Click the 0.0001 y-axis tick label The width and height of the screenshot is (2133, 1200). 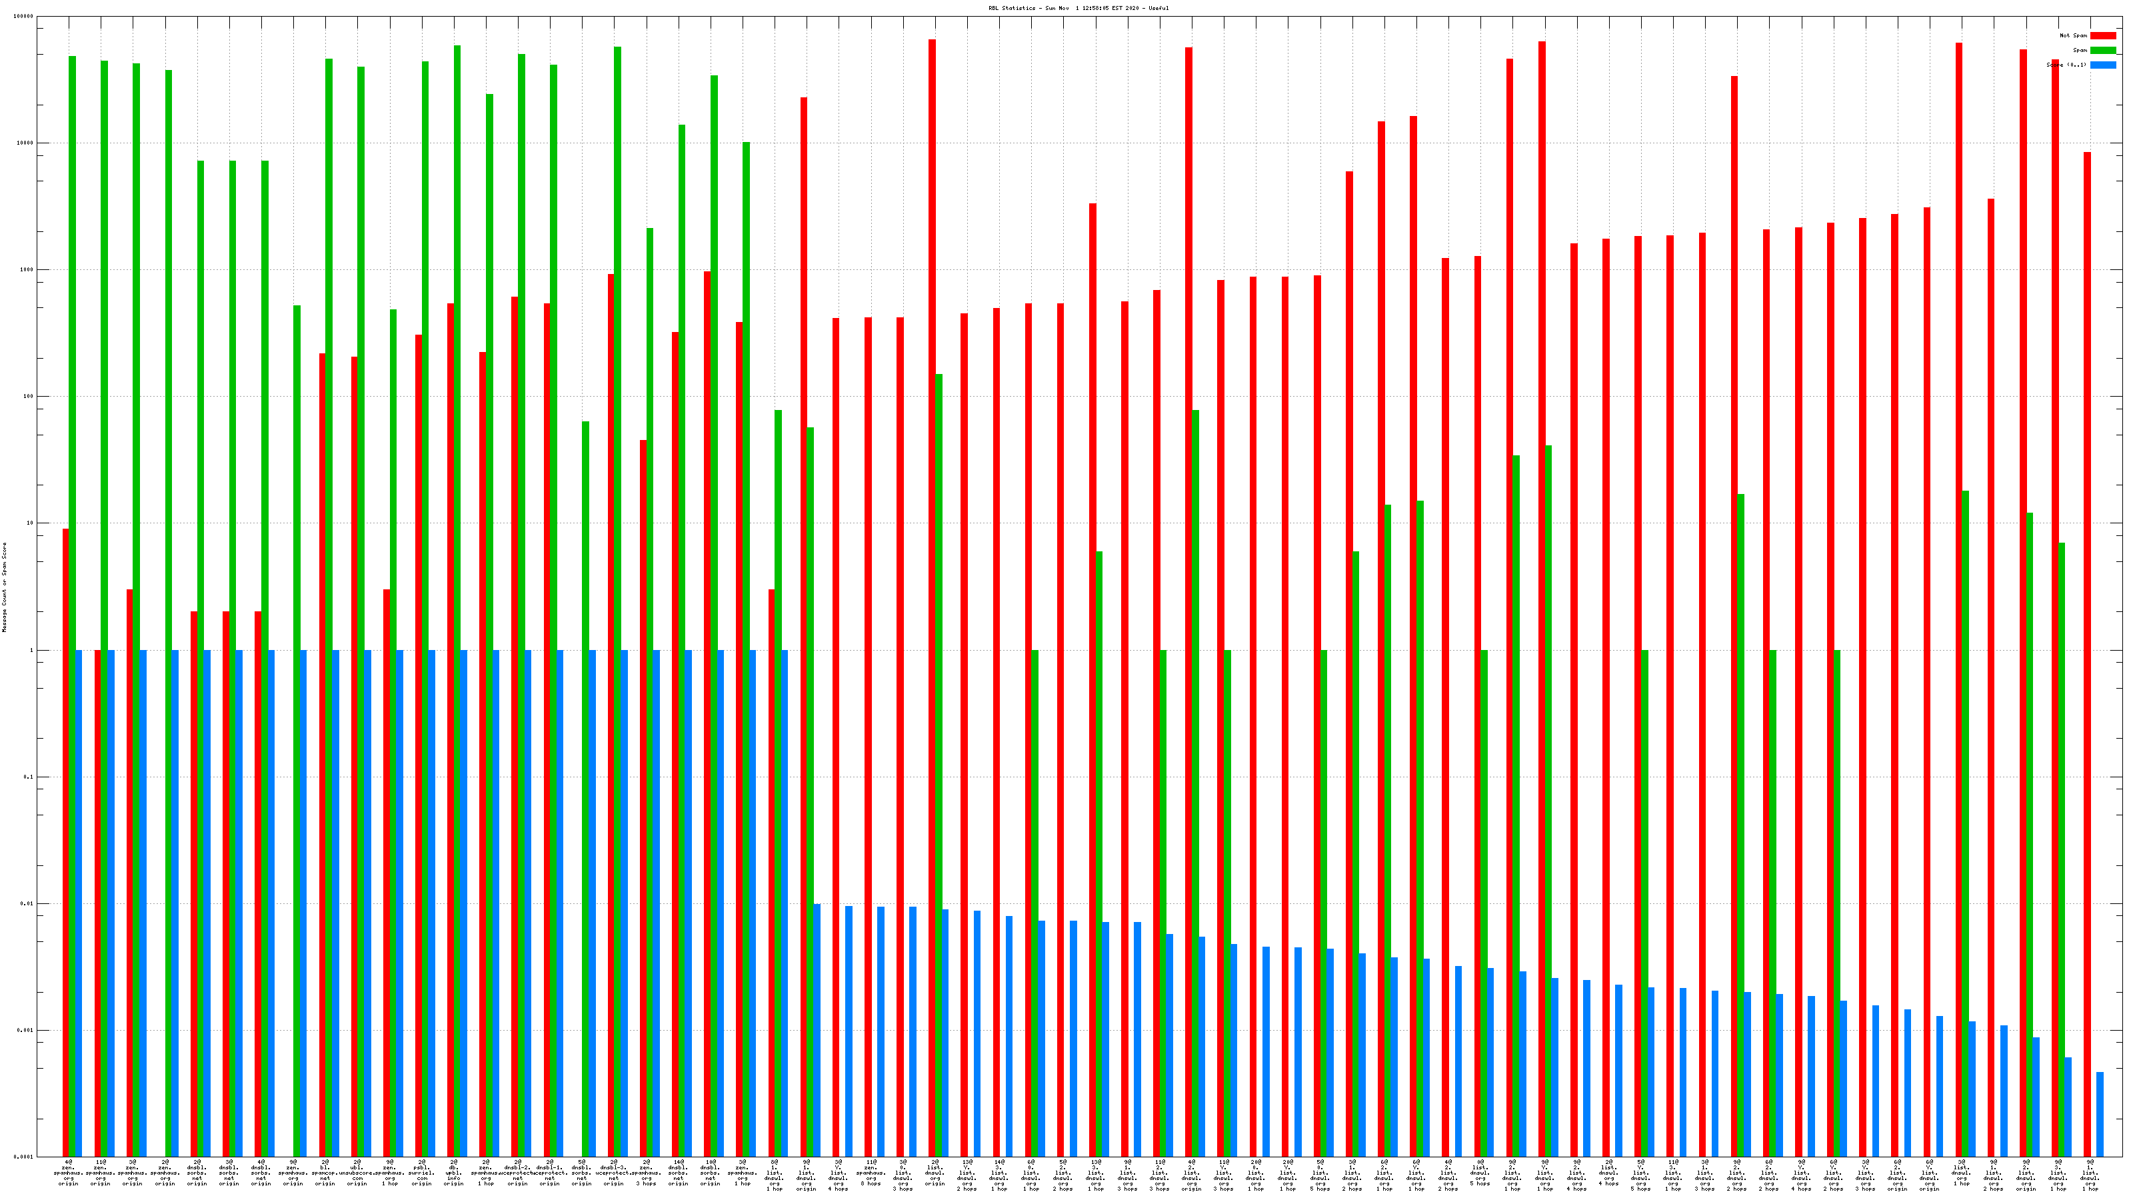[24, 1157]
